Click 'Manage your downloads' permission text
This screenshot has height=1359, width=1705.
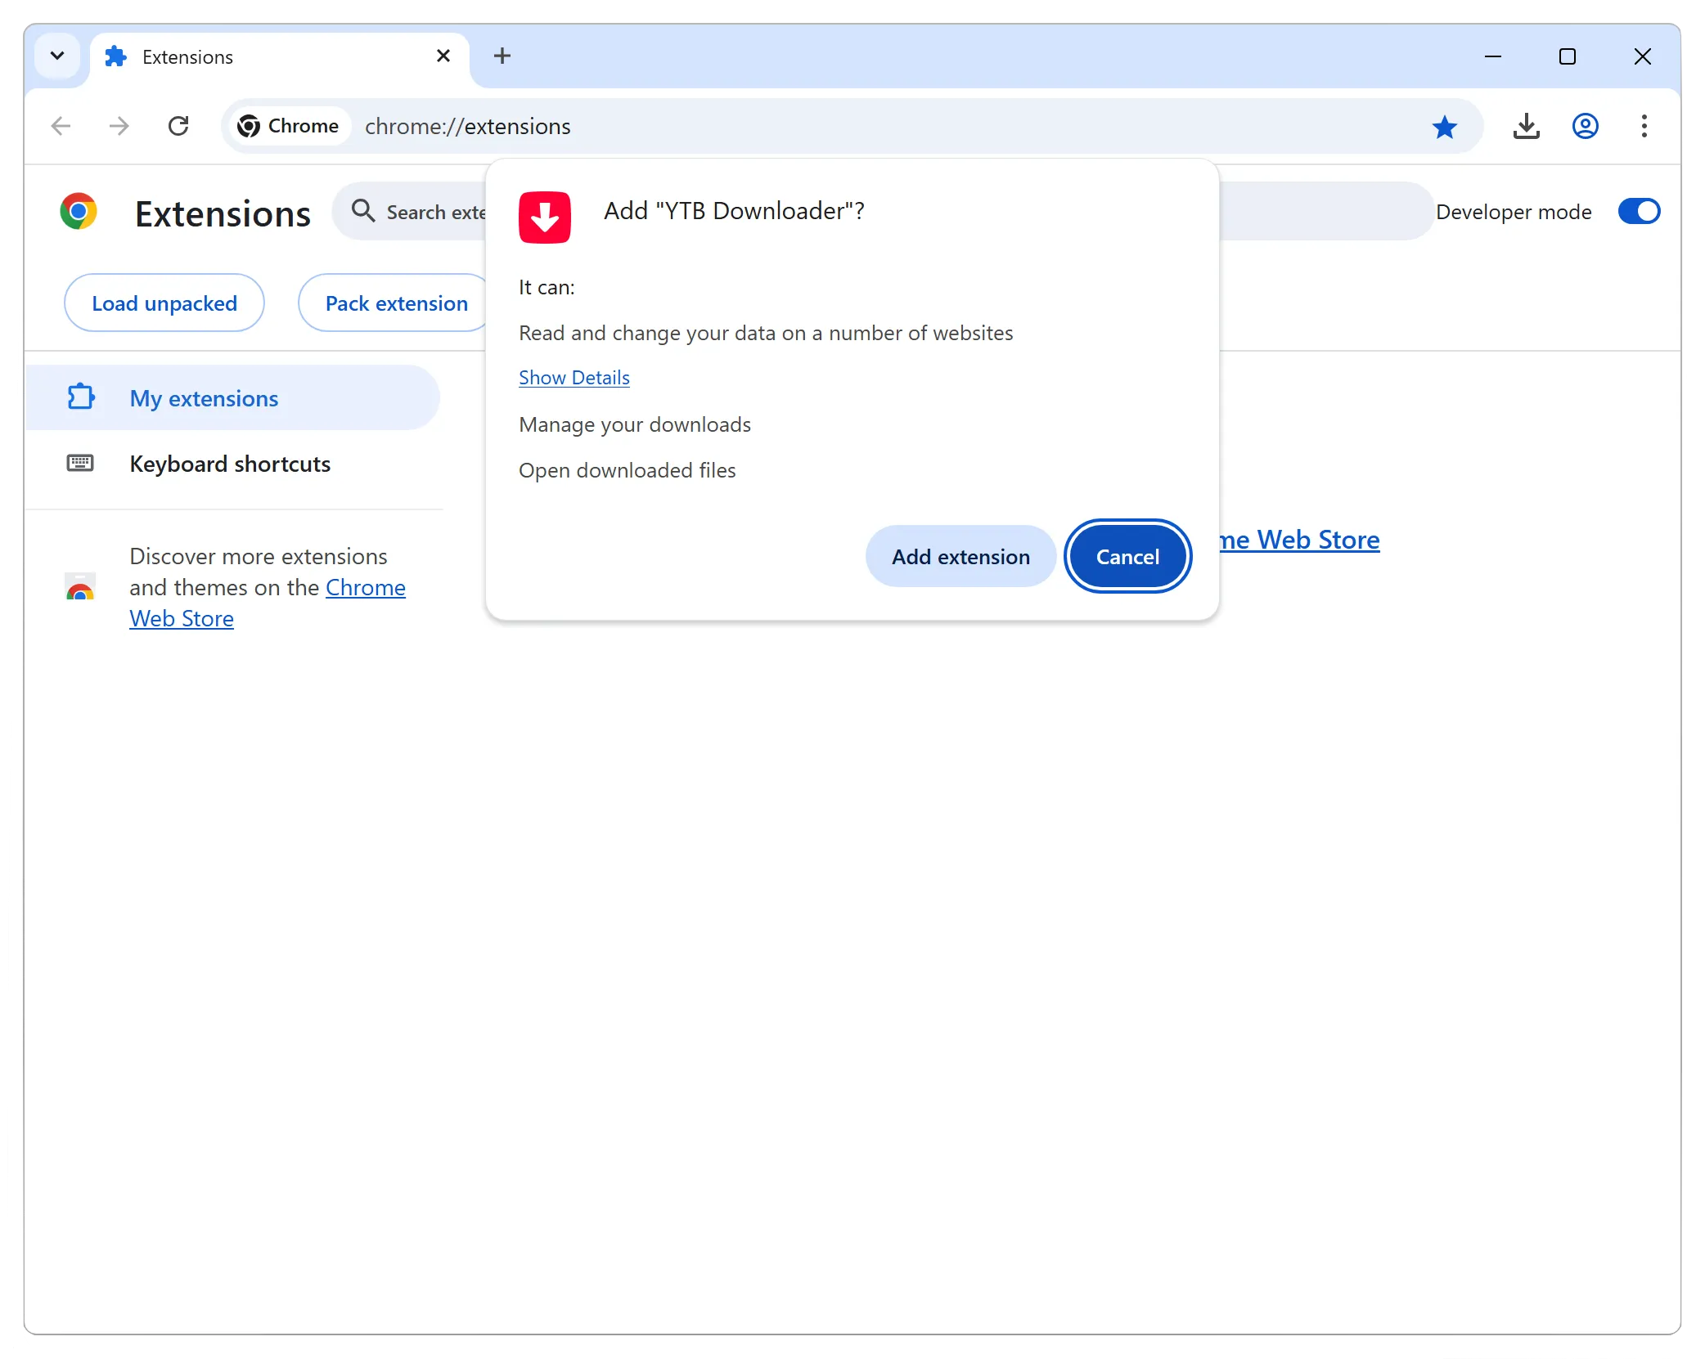(635, 425)
